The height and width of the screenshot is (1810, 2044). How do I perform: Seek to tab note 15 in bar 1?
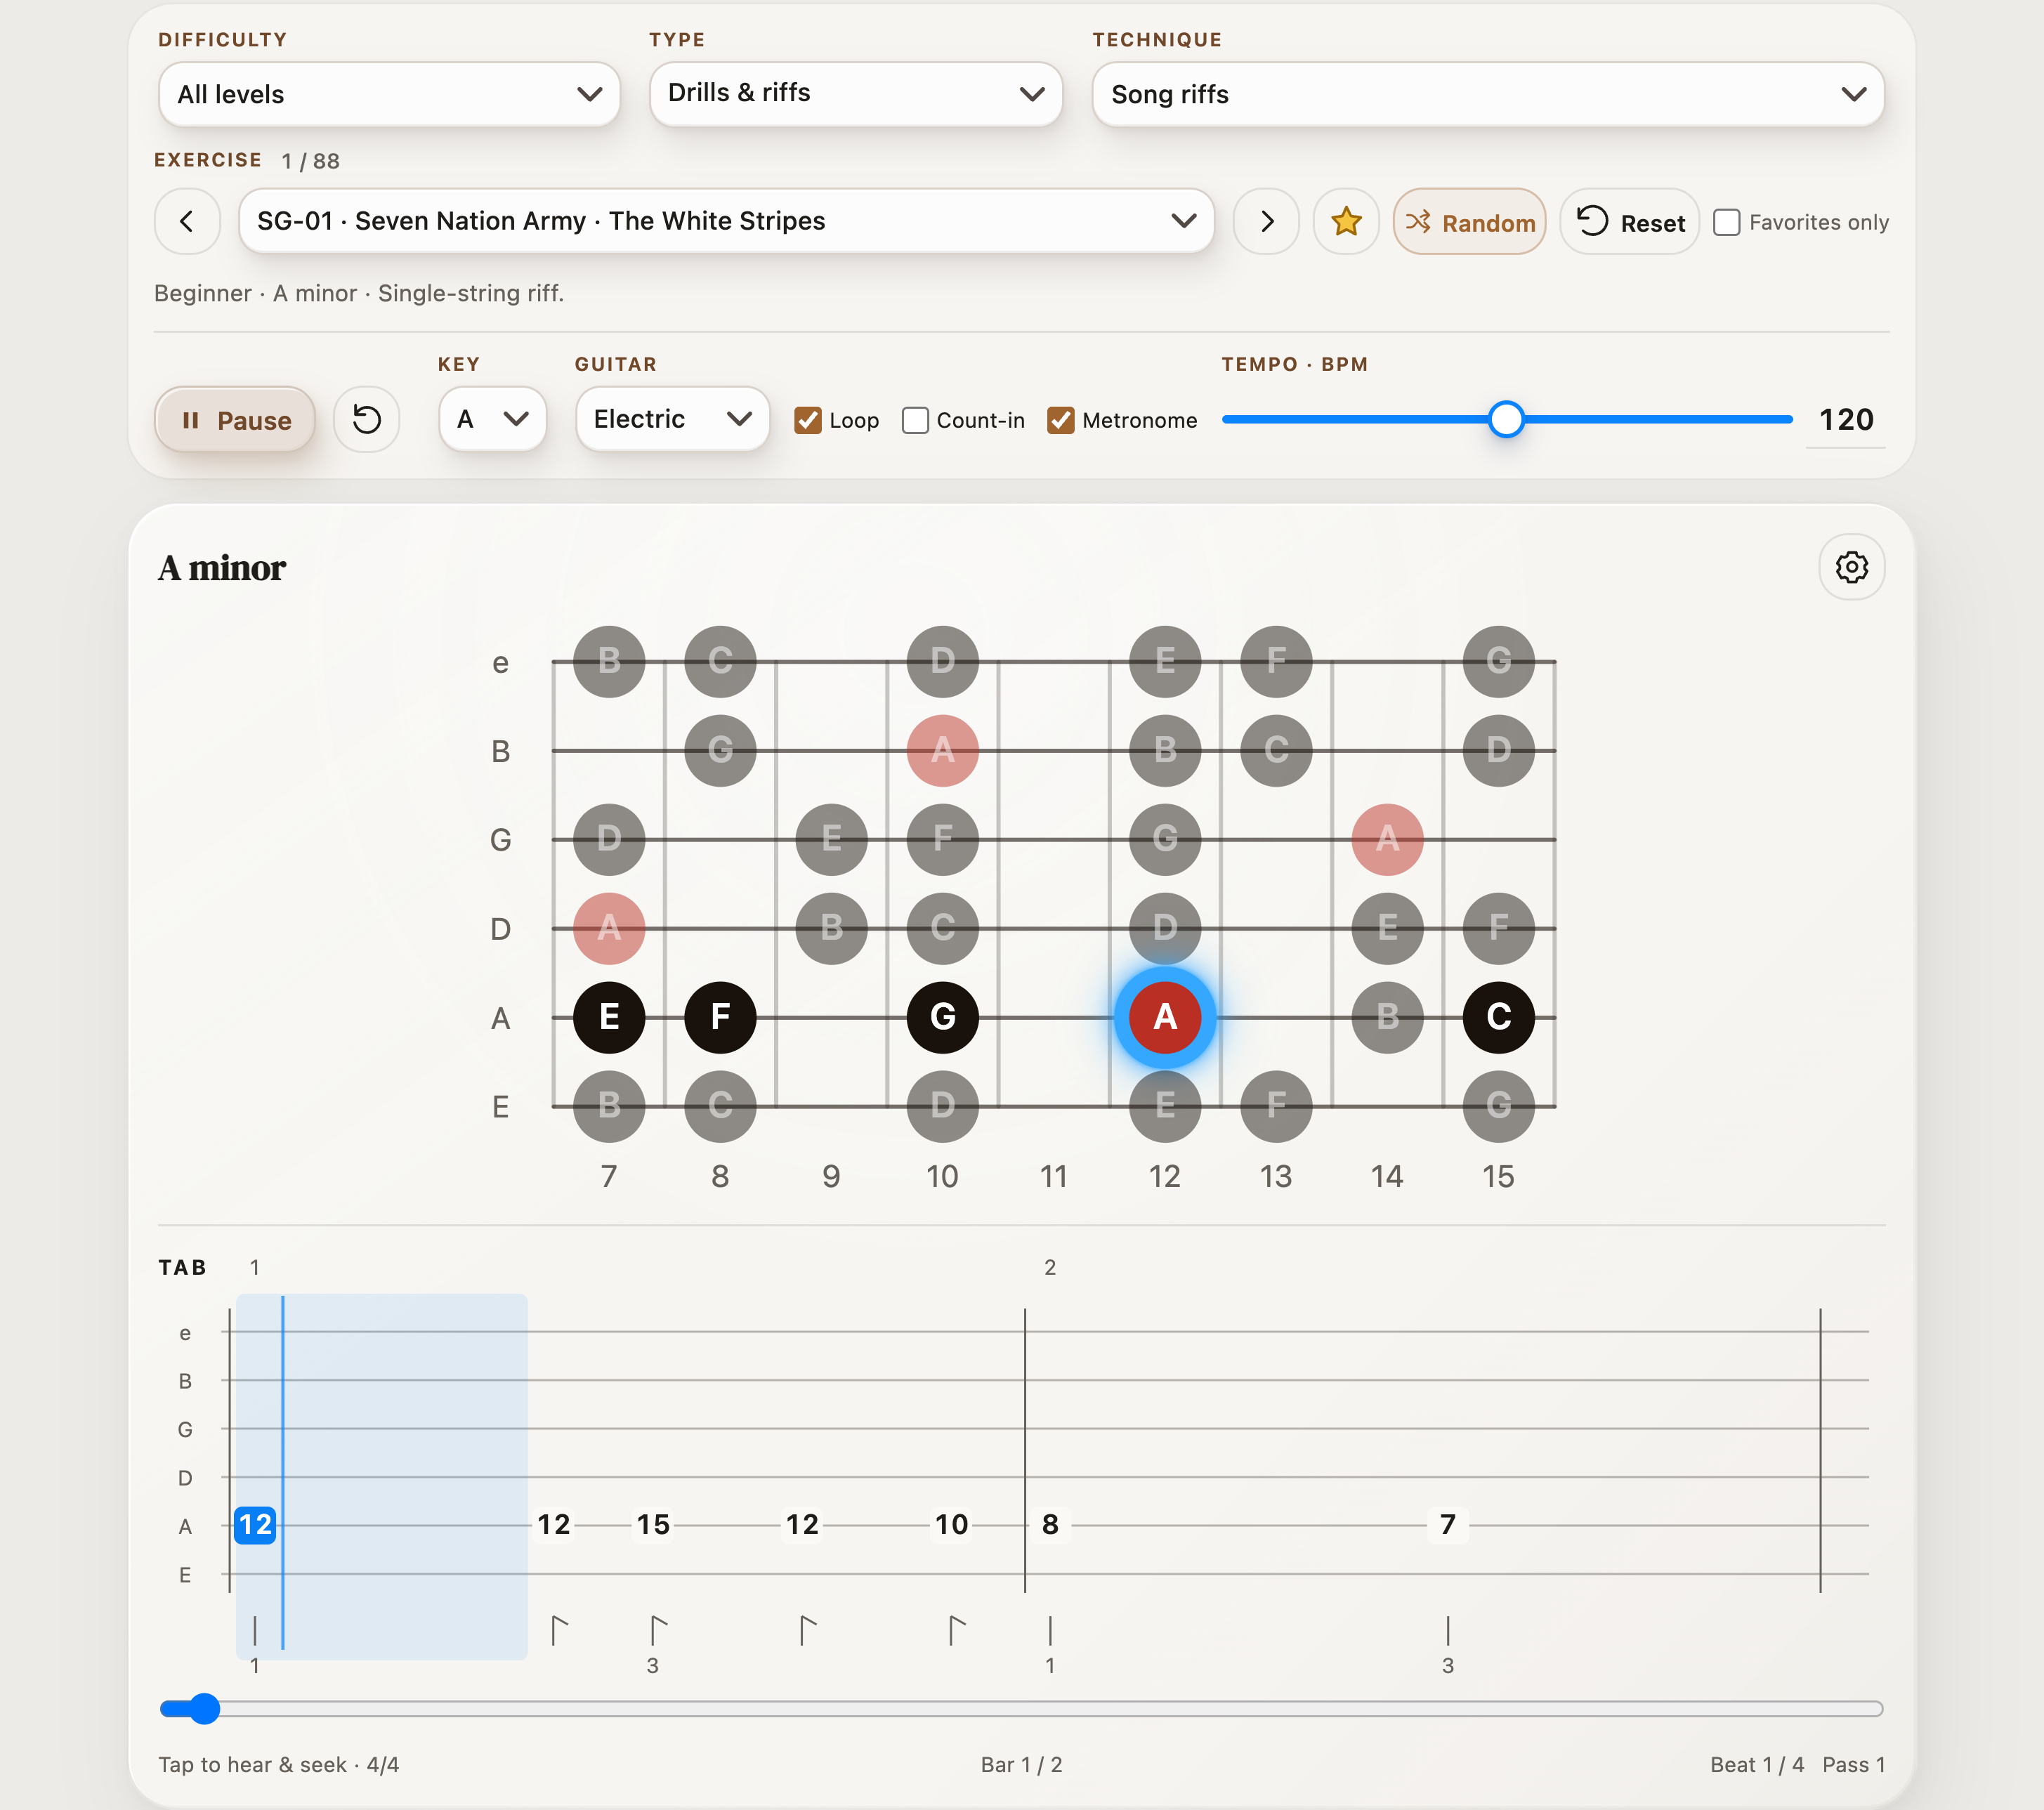pyautogui.click(x=653, y=1524)
